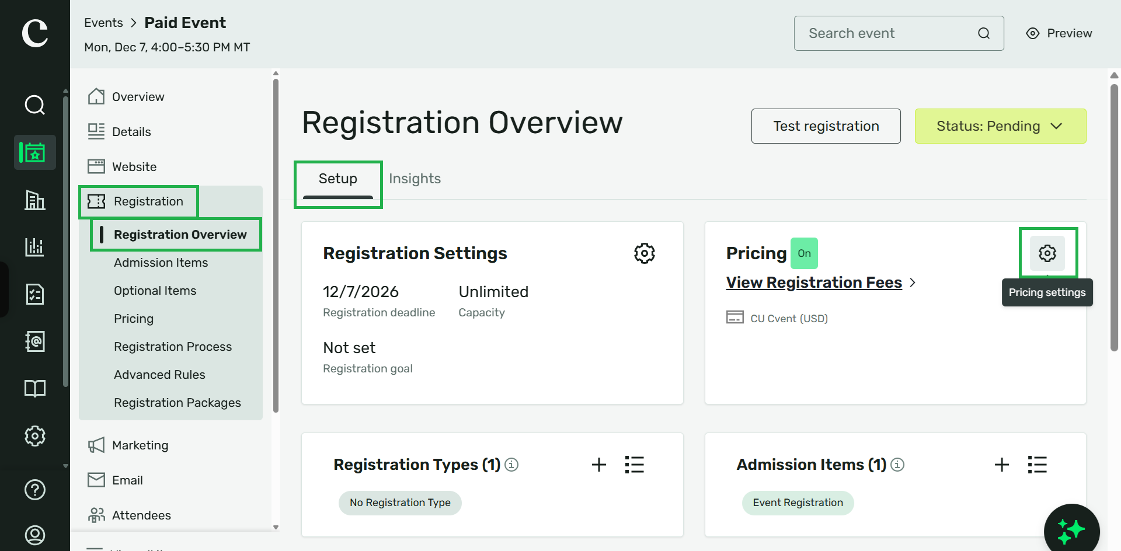Viewport: 1121px width, 551px height.
Task: Open the View Registration Fees link
Action: click(814, 283)
